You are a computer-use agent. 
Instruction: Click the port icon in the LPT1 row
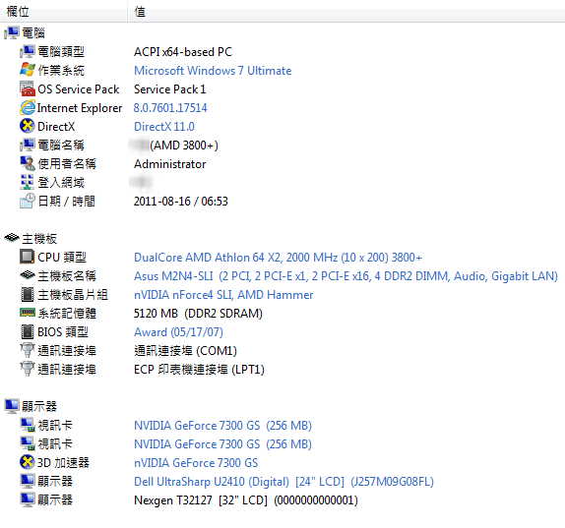point(27,370)
